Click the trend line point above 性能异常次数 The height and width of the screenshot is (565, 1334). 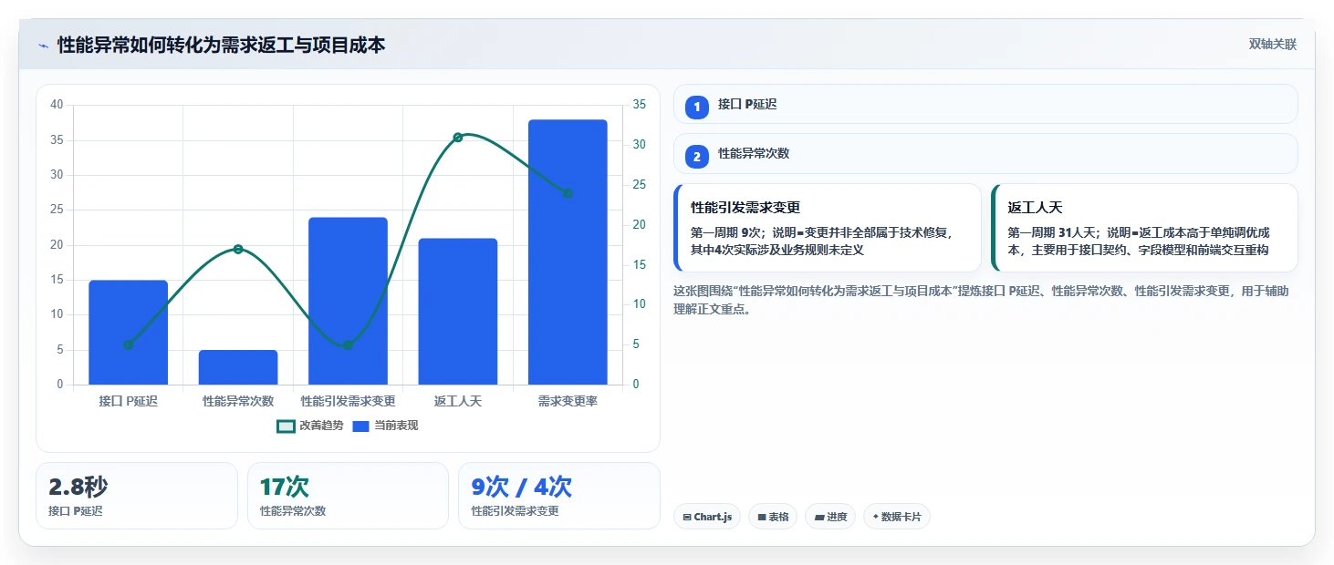[238, 249]
